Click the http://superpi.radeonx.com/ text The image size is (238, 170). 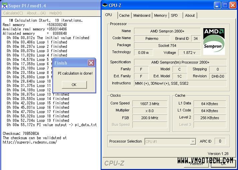30,142
